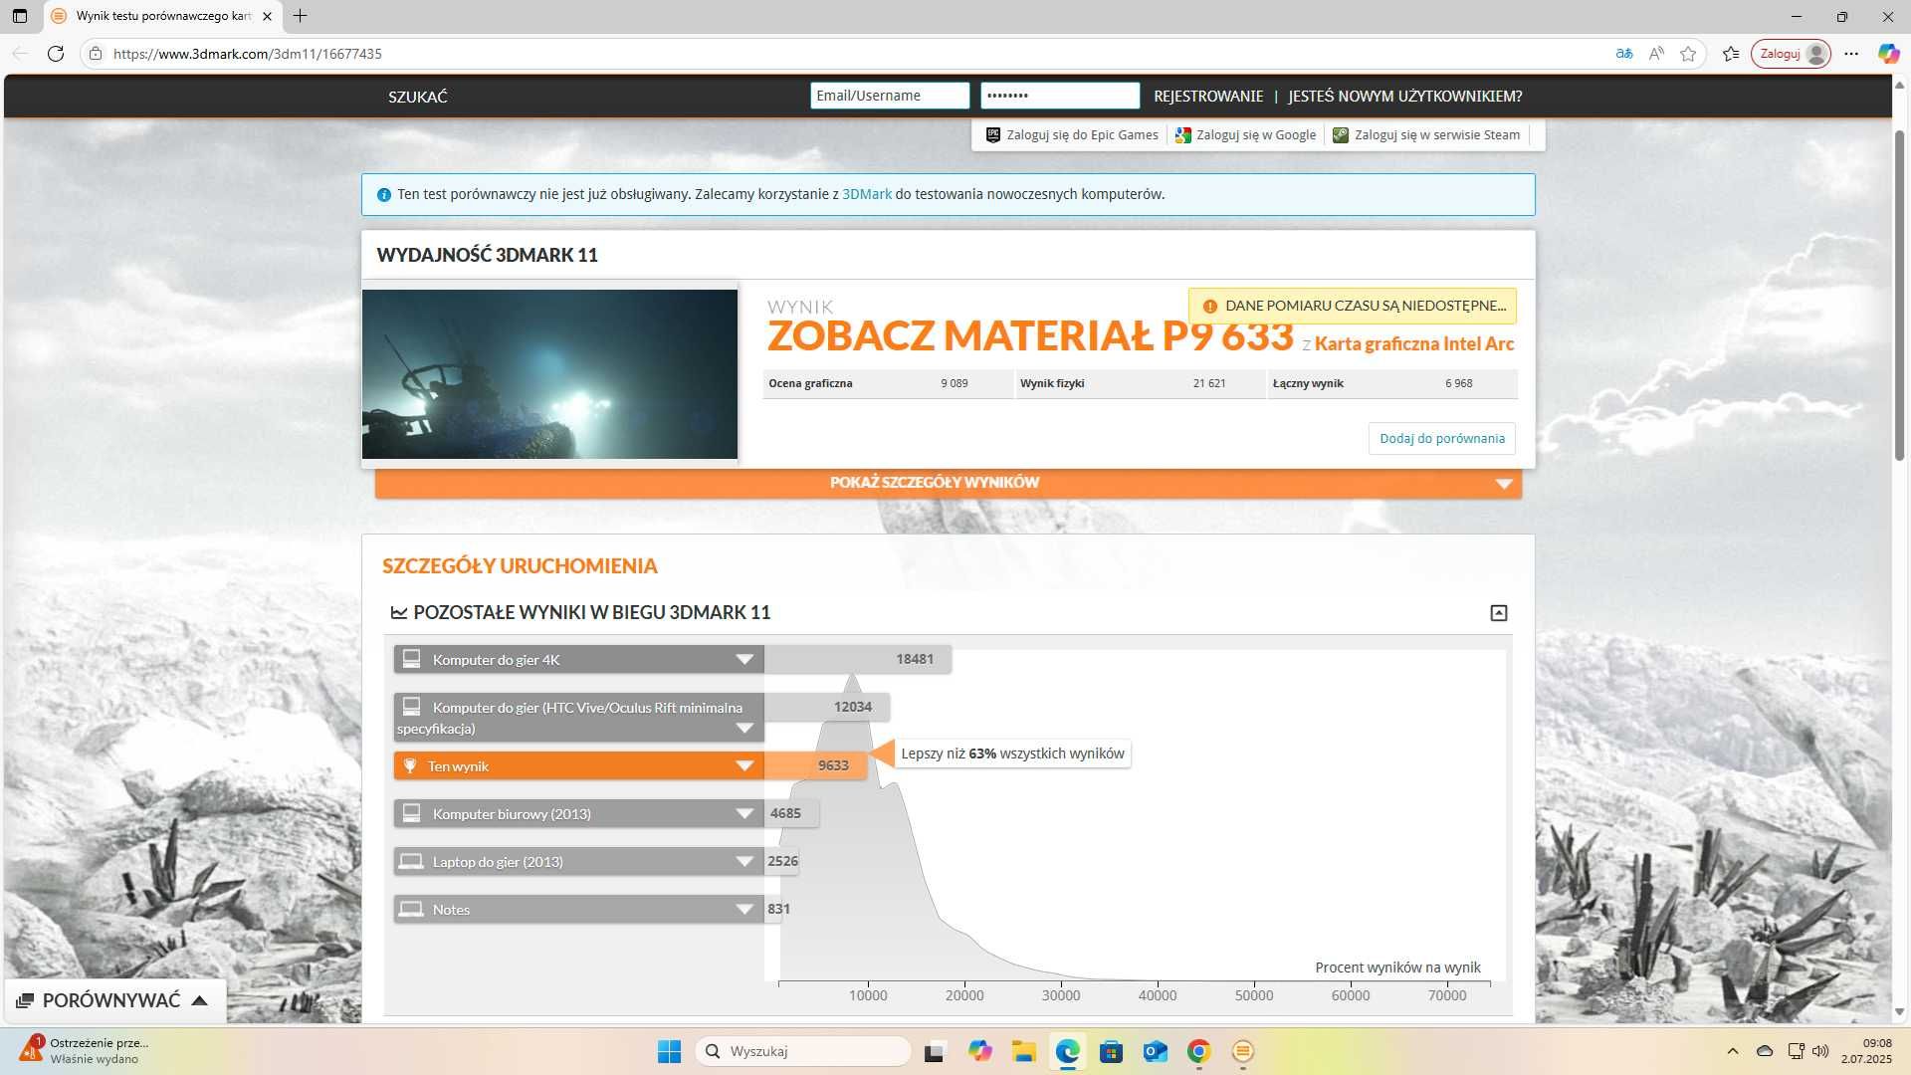This screenshot has height=1075, width=1911.
Task: View site information lock icon
Action: [x=96, y=54]
